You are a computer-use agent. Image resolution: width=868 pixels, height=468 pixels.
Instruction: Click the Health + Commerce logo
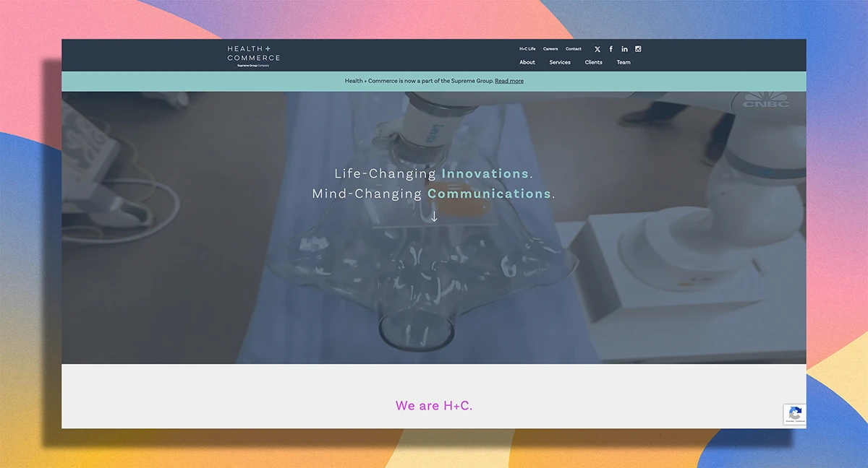[x=253, y=56]
